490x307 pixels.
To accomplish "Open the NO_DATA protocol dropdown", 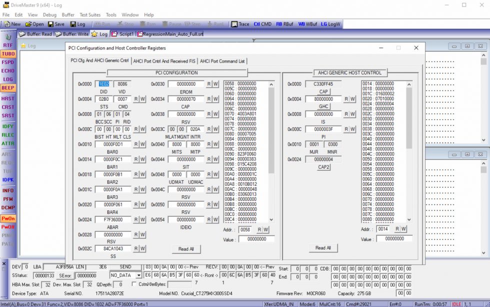I will click(138, 275).
